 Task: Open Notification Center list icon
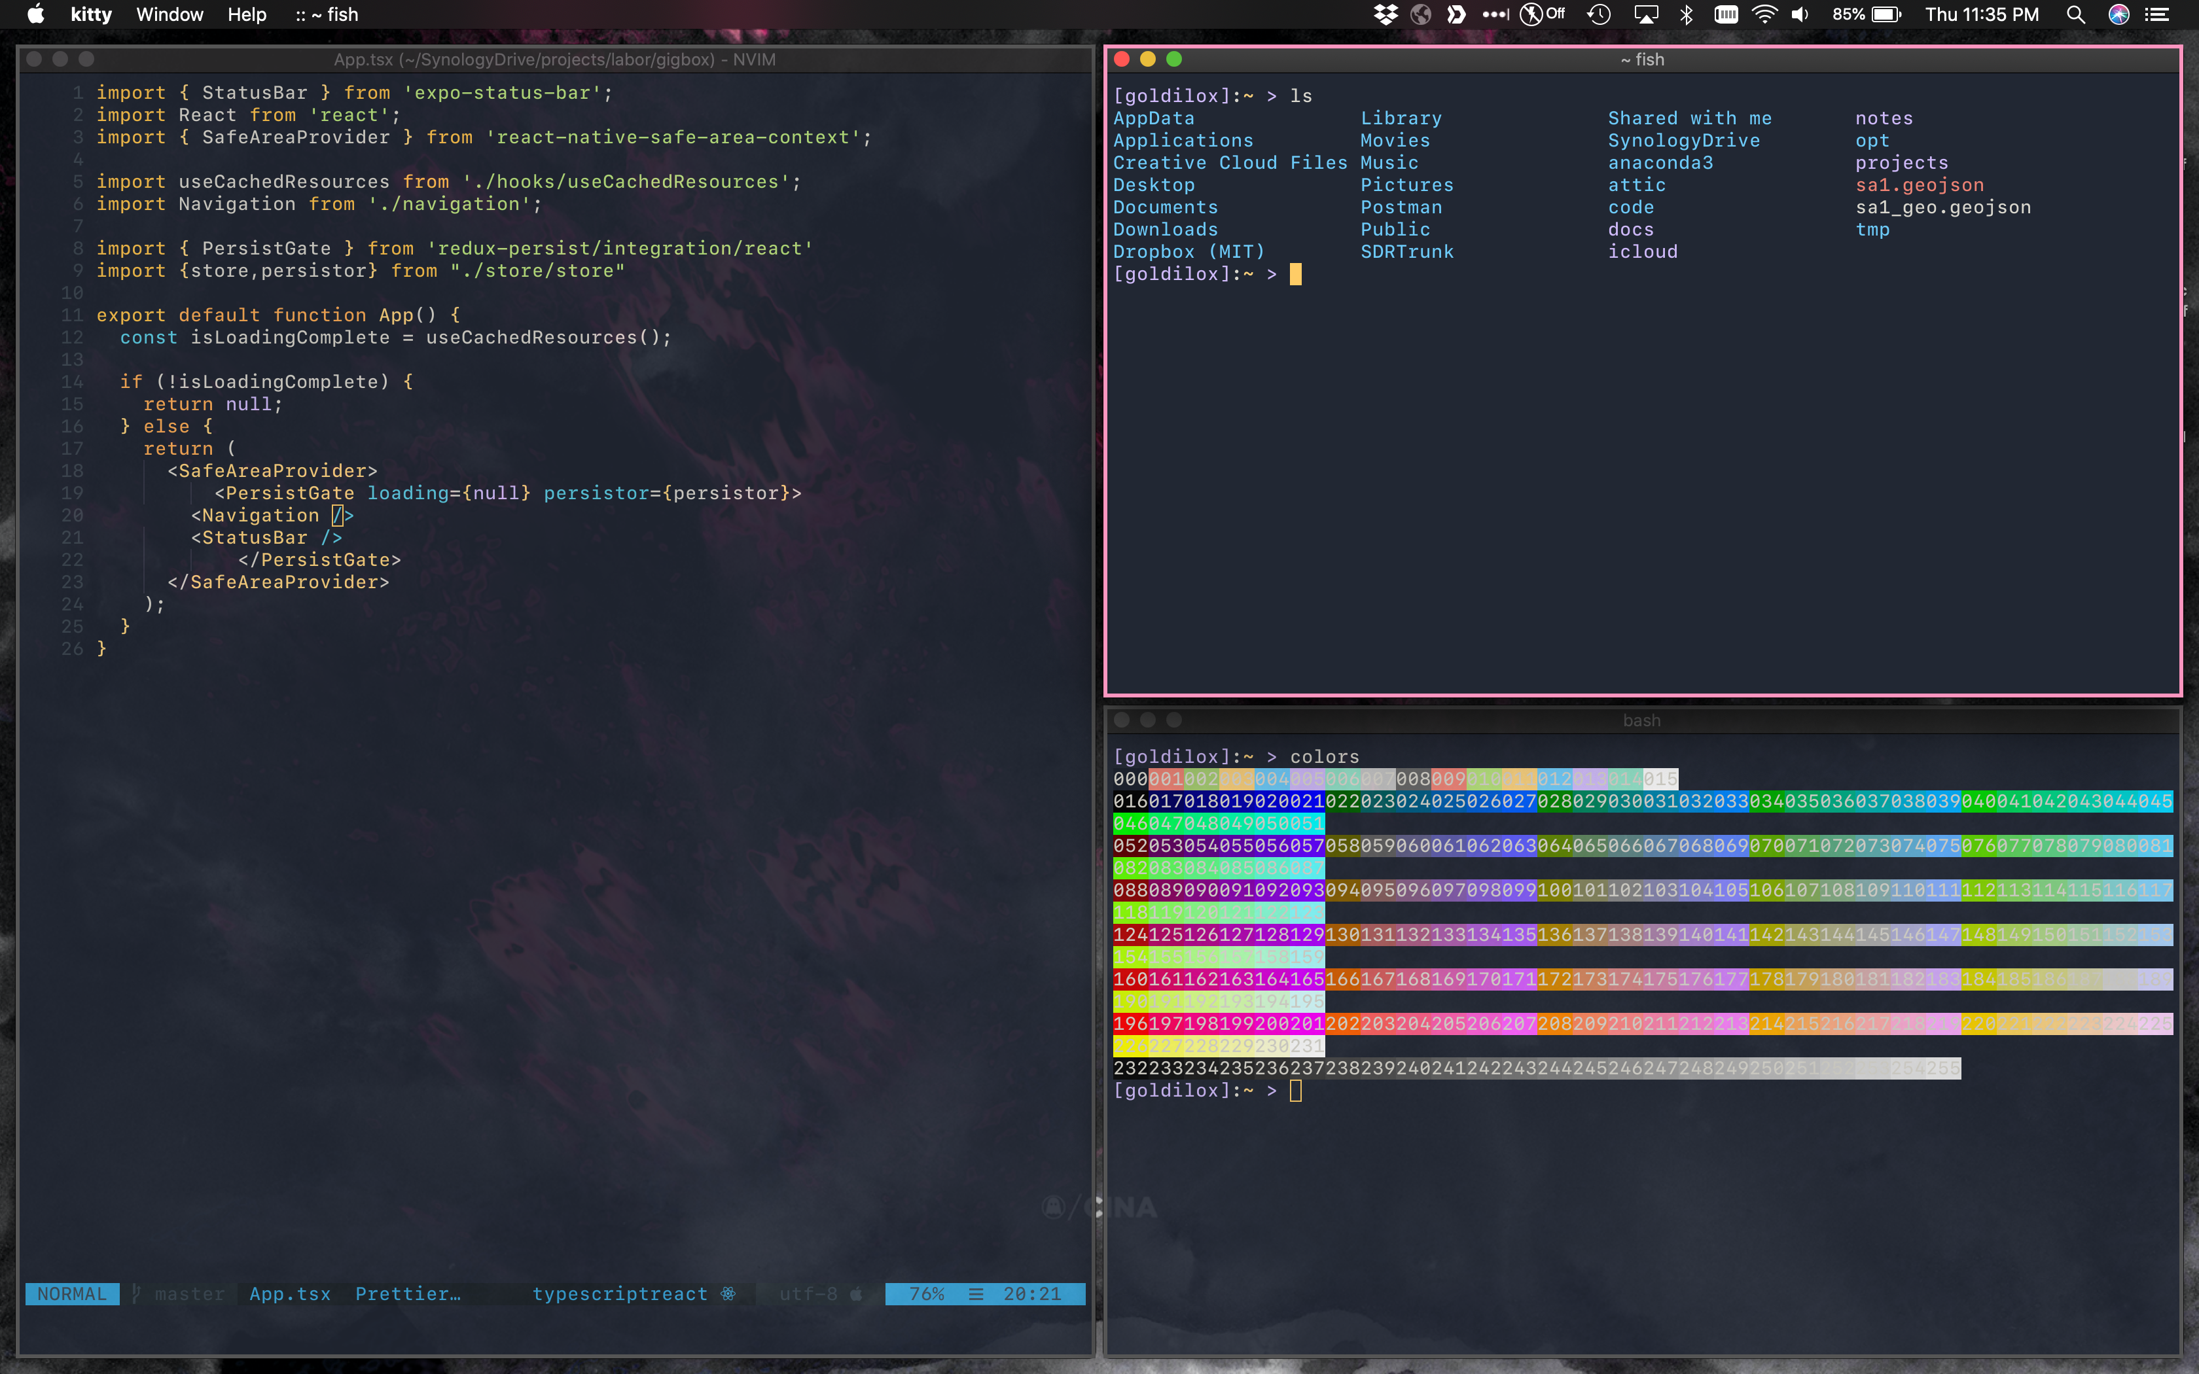point(2157,14)
